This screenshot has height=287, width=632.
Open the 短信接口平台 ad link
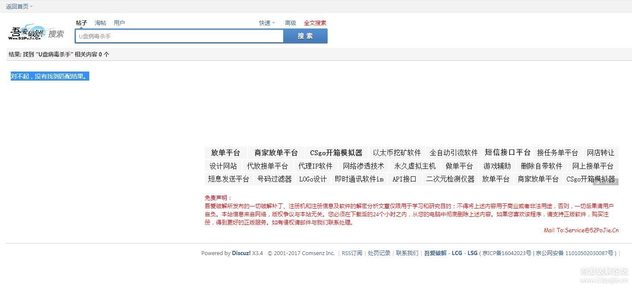point(508,152)
